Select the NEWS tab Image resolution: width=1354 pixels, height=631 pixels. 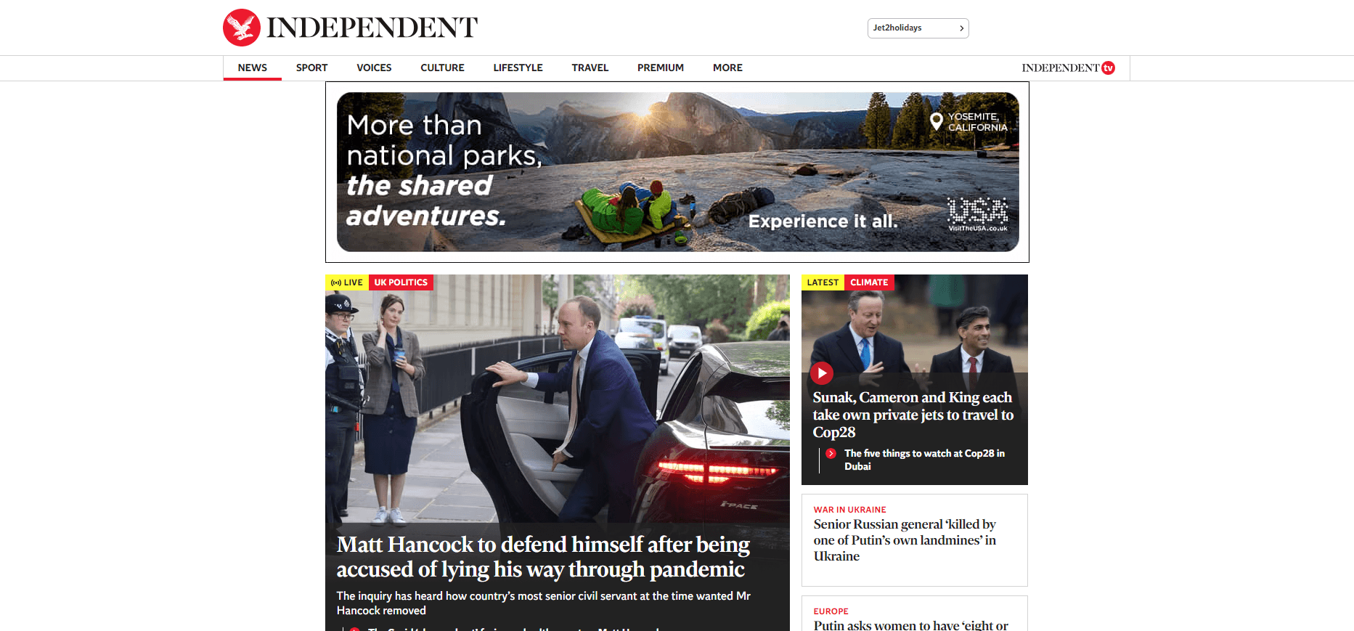[x=252, y=68]
